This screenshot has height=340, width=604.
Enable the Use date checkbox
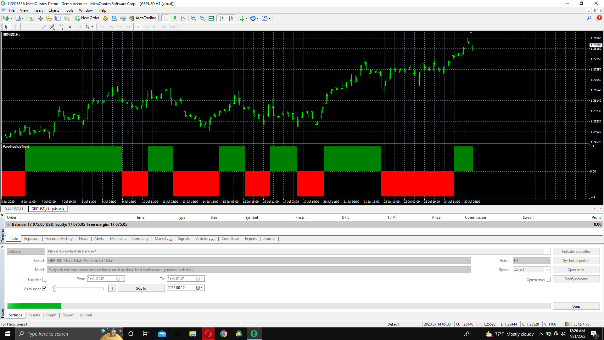(x=45, y=280)
